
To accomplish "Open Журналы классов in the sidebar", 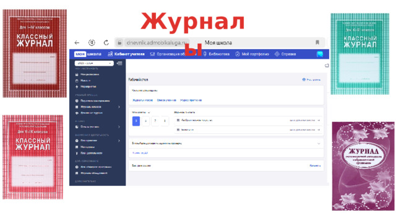I will (x=88, y=107).
